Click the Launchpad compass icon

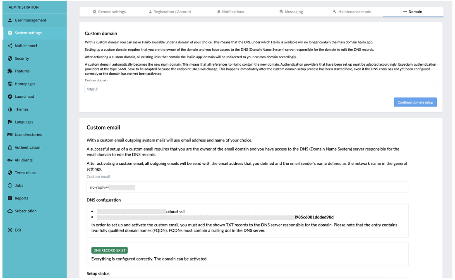(x=10, y=97)
